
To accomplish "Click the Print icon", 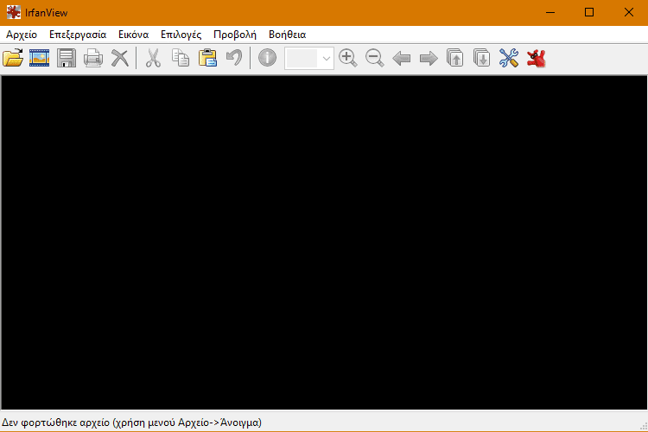I will pyautogui.click(x=93, y=58).
